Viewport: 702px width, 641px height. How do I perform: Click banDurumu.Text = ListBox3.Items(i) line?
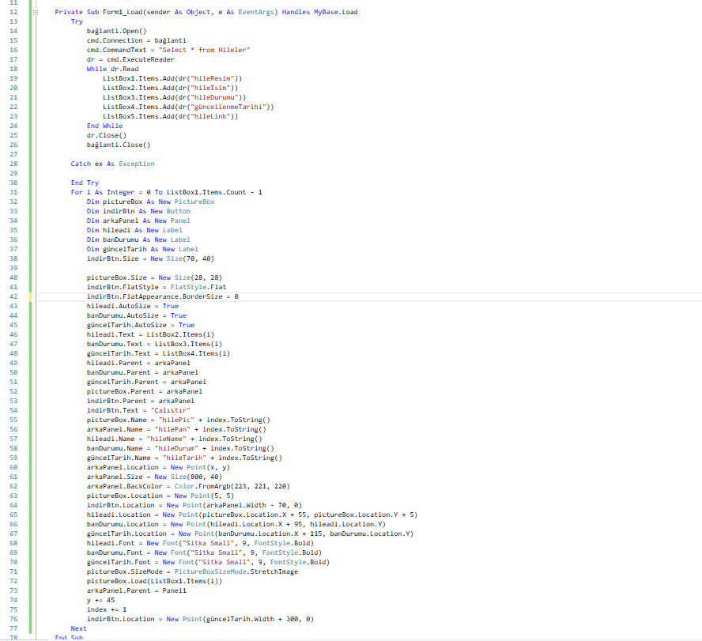point(154,344)
